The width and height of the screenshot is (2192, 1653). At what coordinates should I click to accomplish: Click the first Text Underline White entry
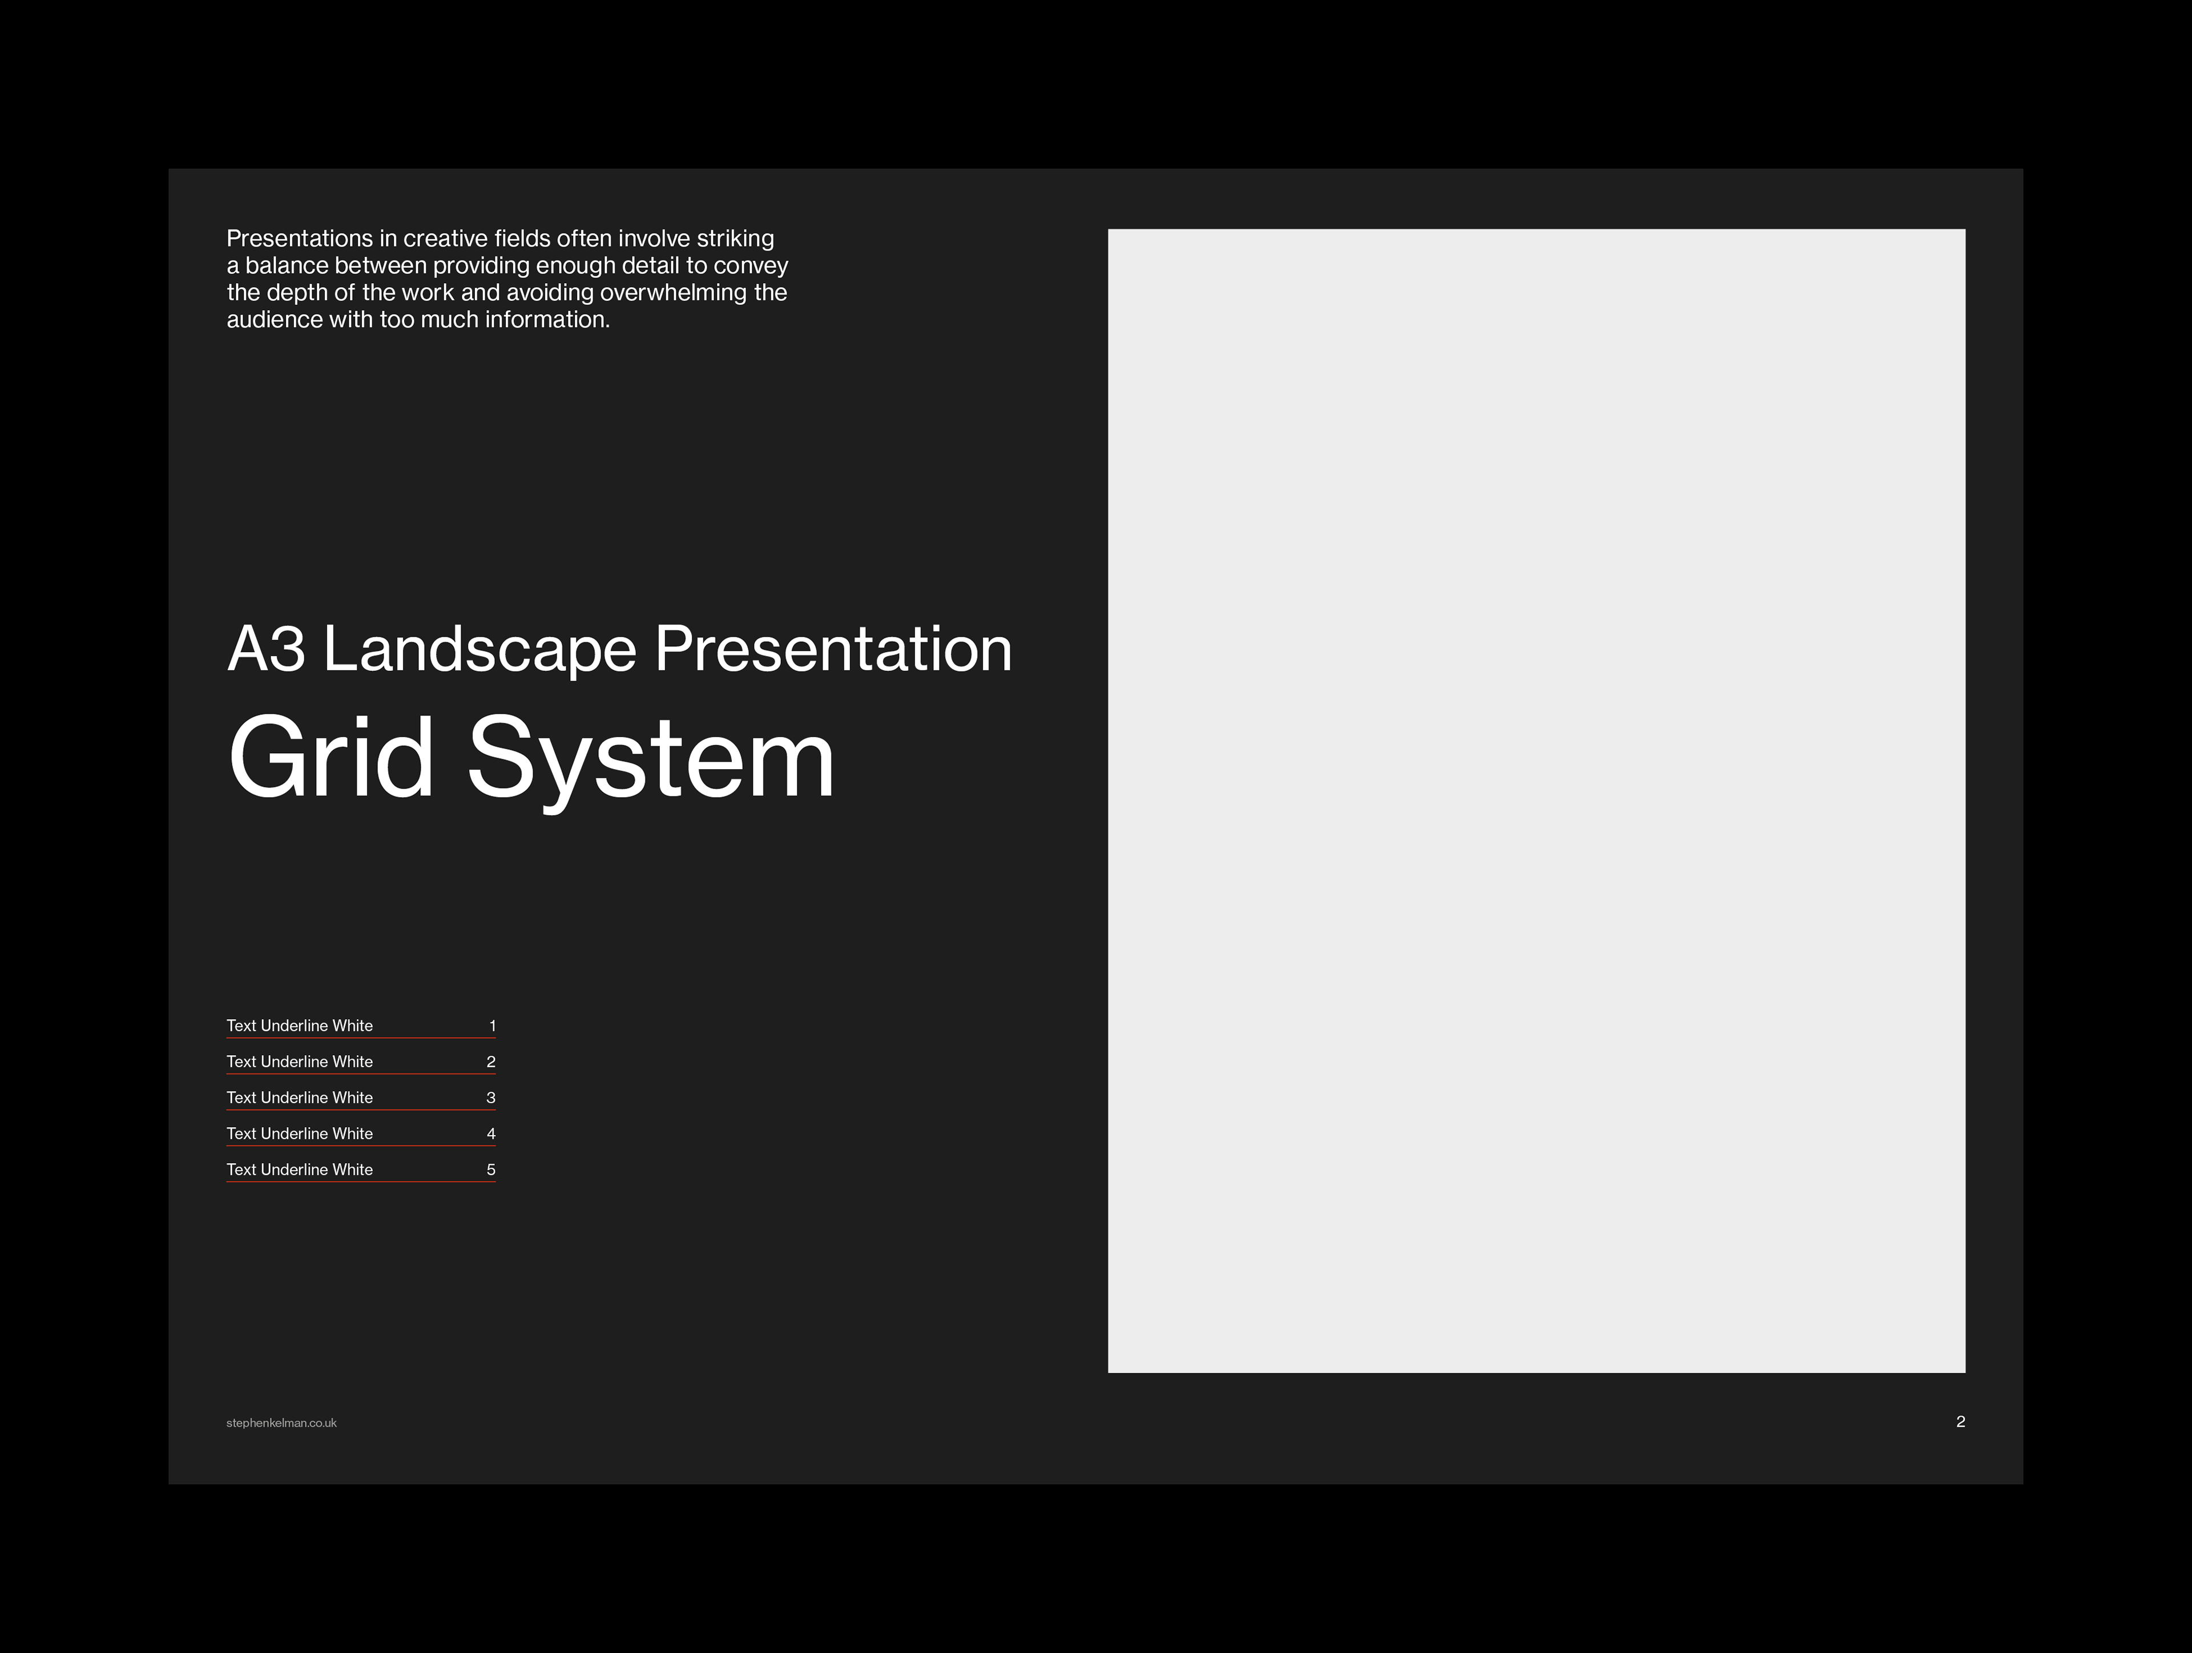click(299, 1025)
